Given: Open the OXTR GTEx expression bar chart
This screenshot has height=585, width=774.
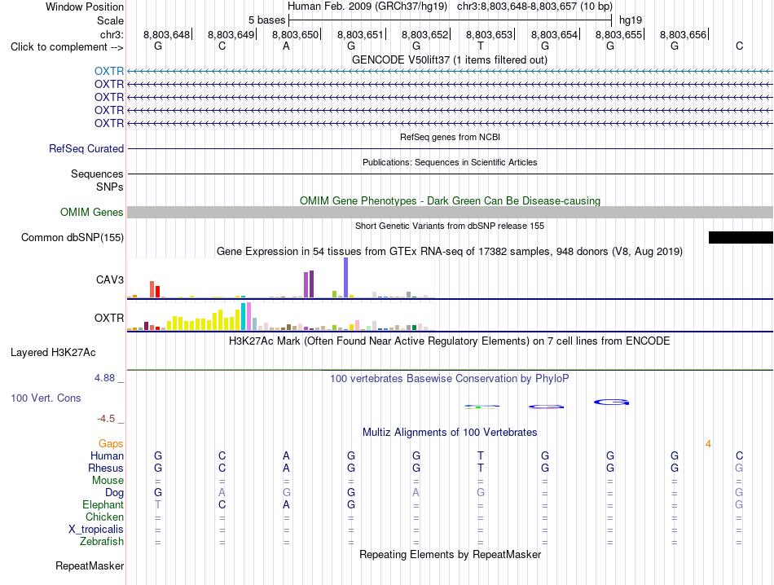Looking at the screenshot, I should pyautogui.click(x=281, y=316).
